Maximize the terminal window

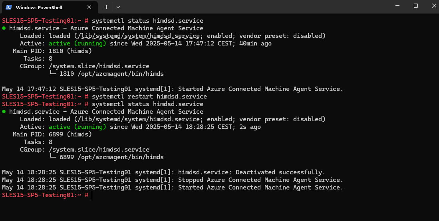coord(416,6)
